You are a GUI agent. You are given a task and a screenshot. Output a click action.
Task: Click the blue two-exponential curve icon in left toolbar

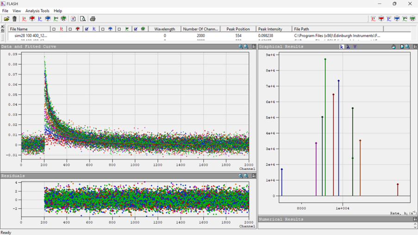click(x=40, y=19)
